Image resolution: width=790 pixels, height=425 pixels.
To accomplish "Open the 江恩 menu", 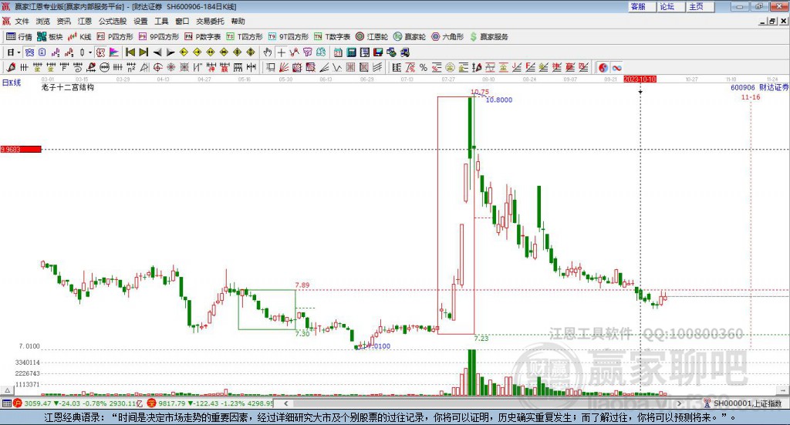I will (84, 21).
